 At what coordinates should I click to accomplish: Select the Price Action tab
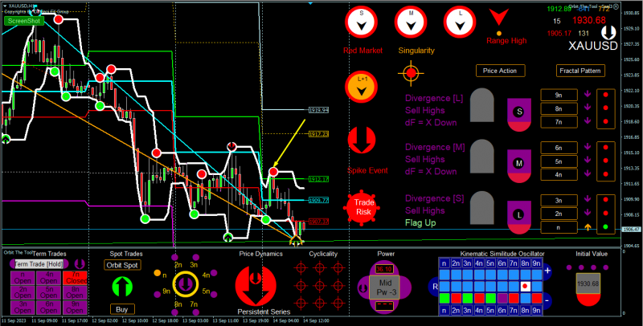point(500,71)
